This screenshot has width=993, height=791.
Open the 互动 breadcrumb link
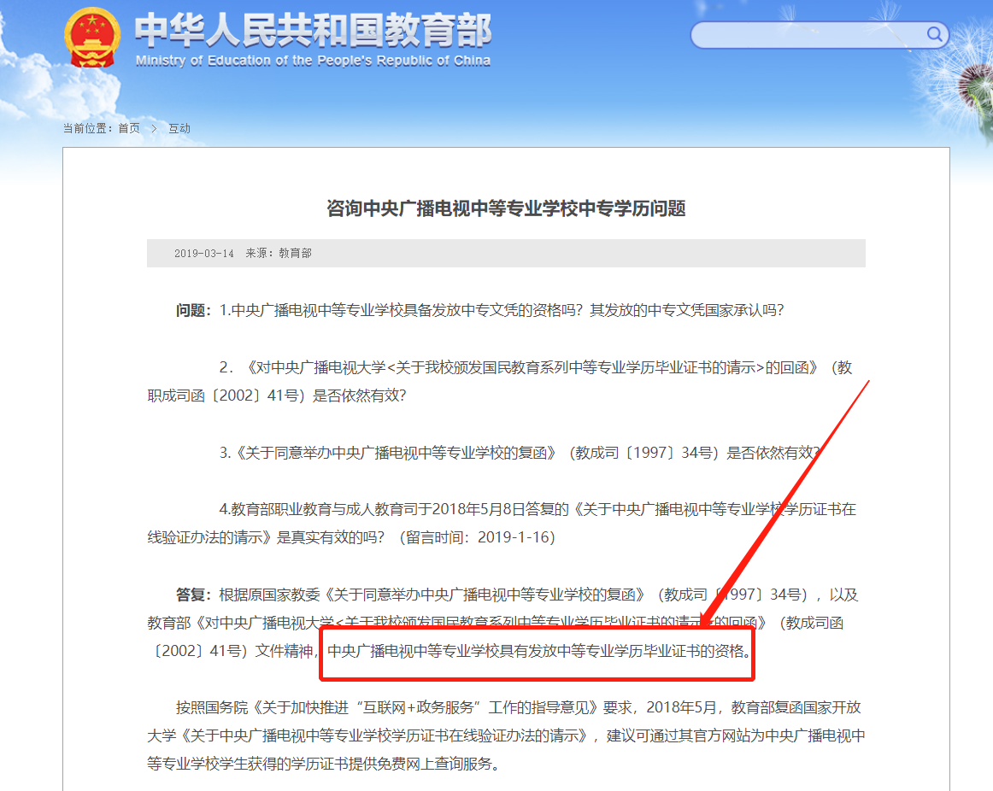click(x=179, y=128)
